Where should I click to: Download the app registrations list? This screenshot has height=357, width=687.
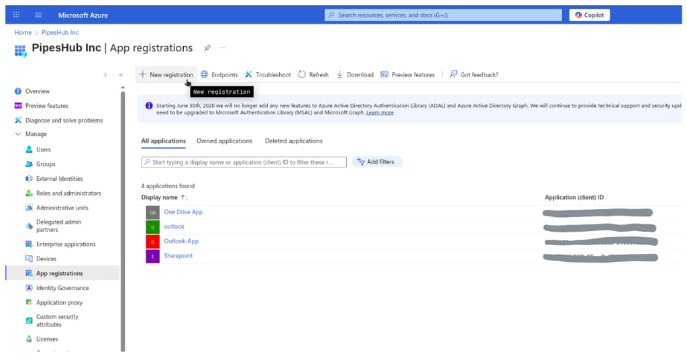355,75
